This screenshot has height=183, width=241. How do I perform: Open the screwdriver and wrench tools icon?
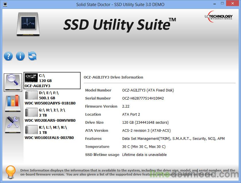click(13, 125)
